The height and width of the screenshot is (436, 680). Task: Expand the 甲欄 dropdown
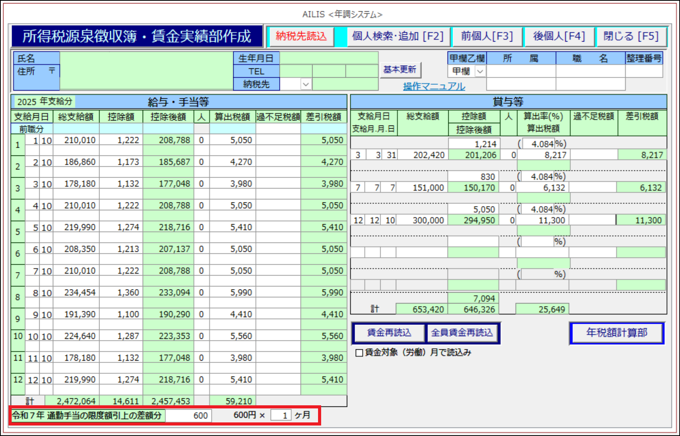click(x=480, y=72)
